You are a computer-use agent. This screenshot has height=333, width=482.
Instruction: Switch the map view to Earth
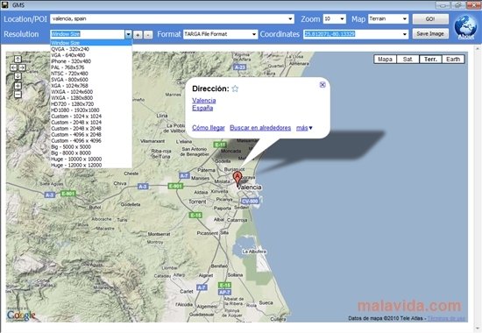[453, 60]
